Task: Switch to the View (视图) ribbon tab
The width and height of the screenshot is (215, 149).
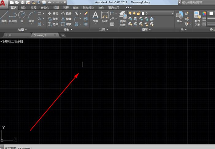Action: coord(56,8)
